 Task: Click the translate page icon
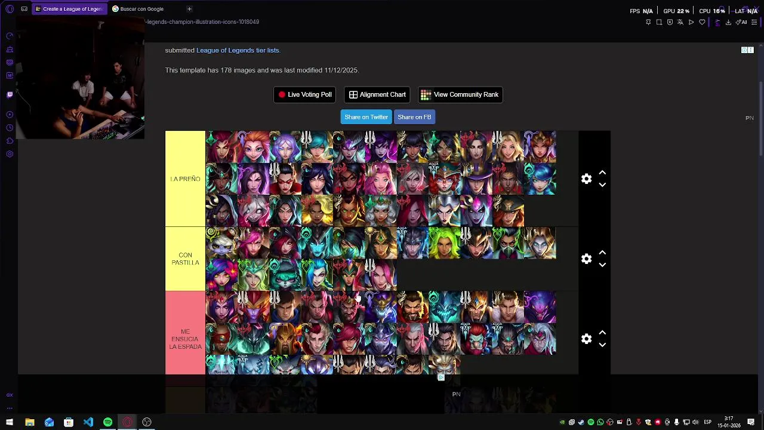tap(680, 22)
